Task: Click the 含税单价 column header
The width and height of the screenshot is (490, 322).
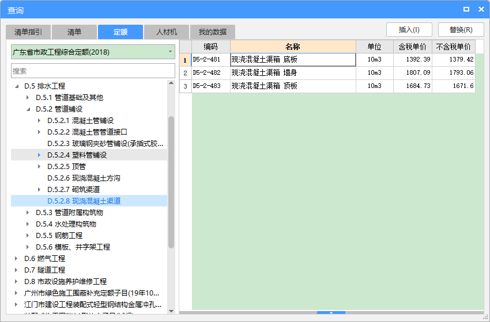Action: (413, 47)
